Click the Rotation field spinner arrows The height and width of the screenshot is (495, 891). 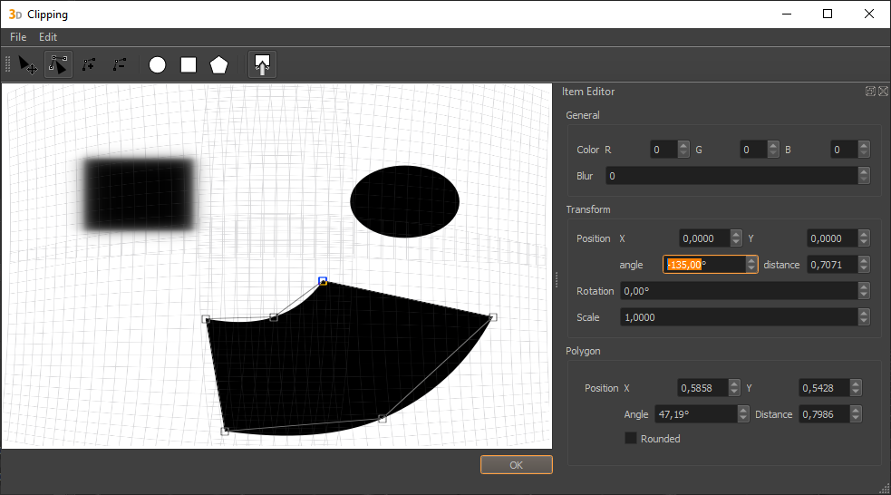click(864, 291)
